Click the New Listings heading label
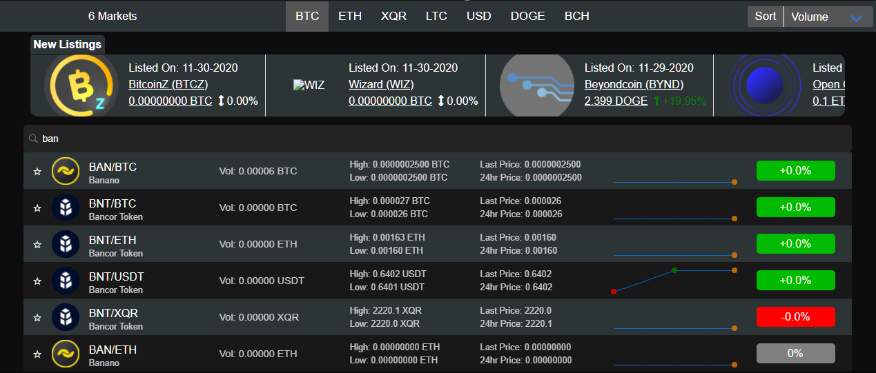 68,44
